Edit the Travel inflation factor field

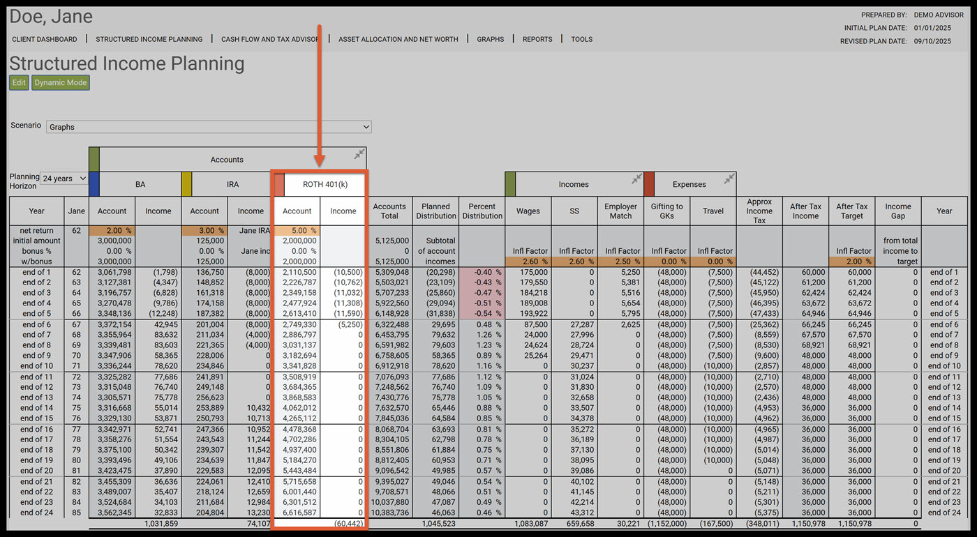point(713,262)
